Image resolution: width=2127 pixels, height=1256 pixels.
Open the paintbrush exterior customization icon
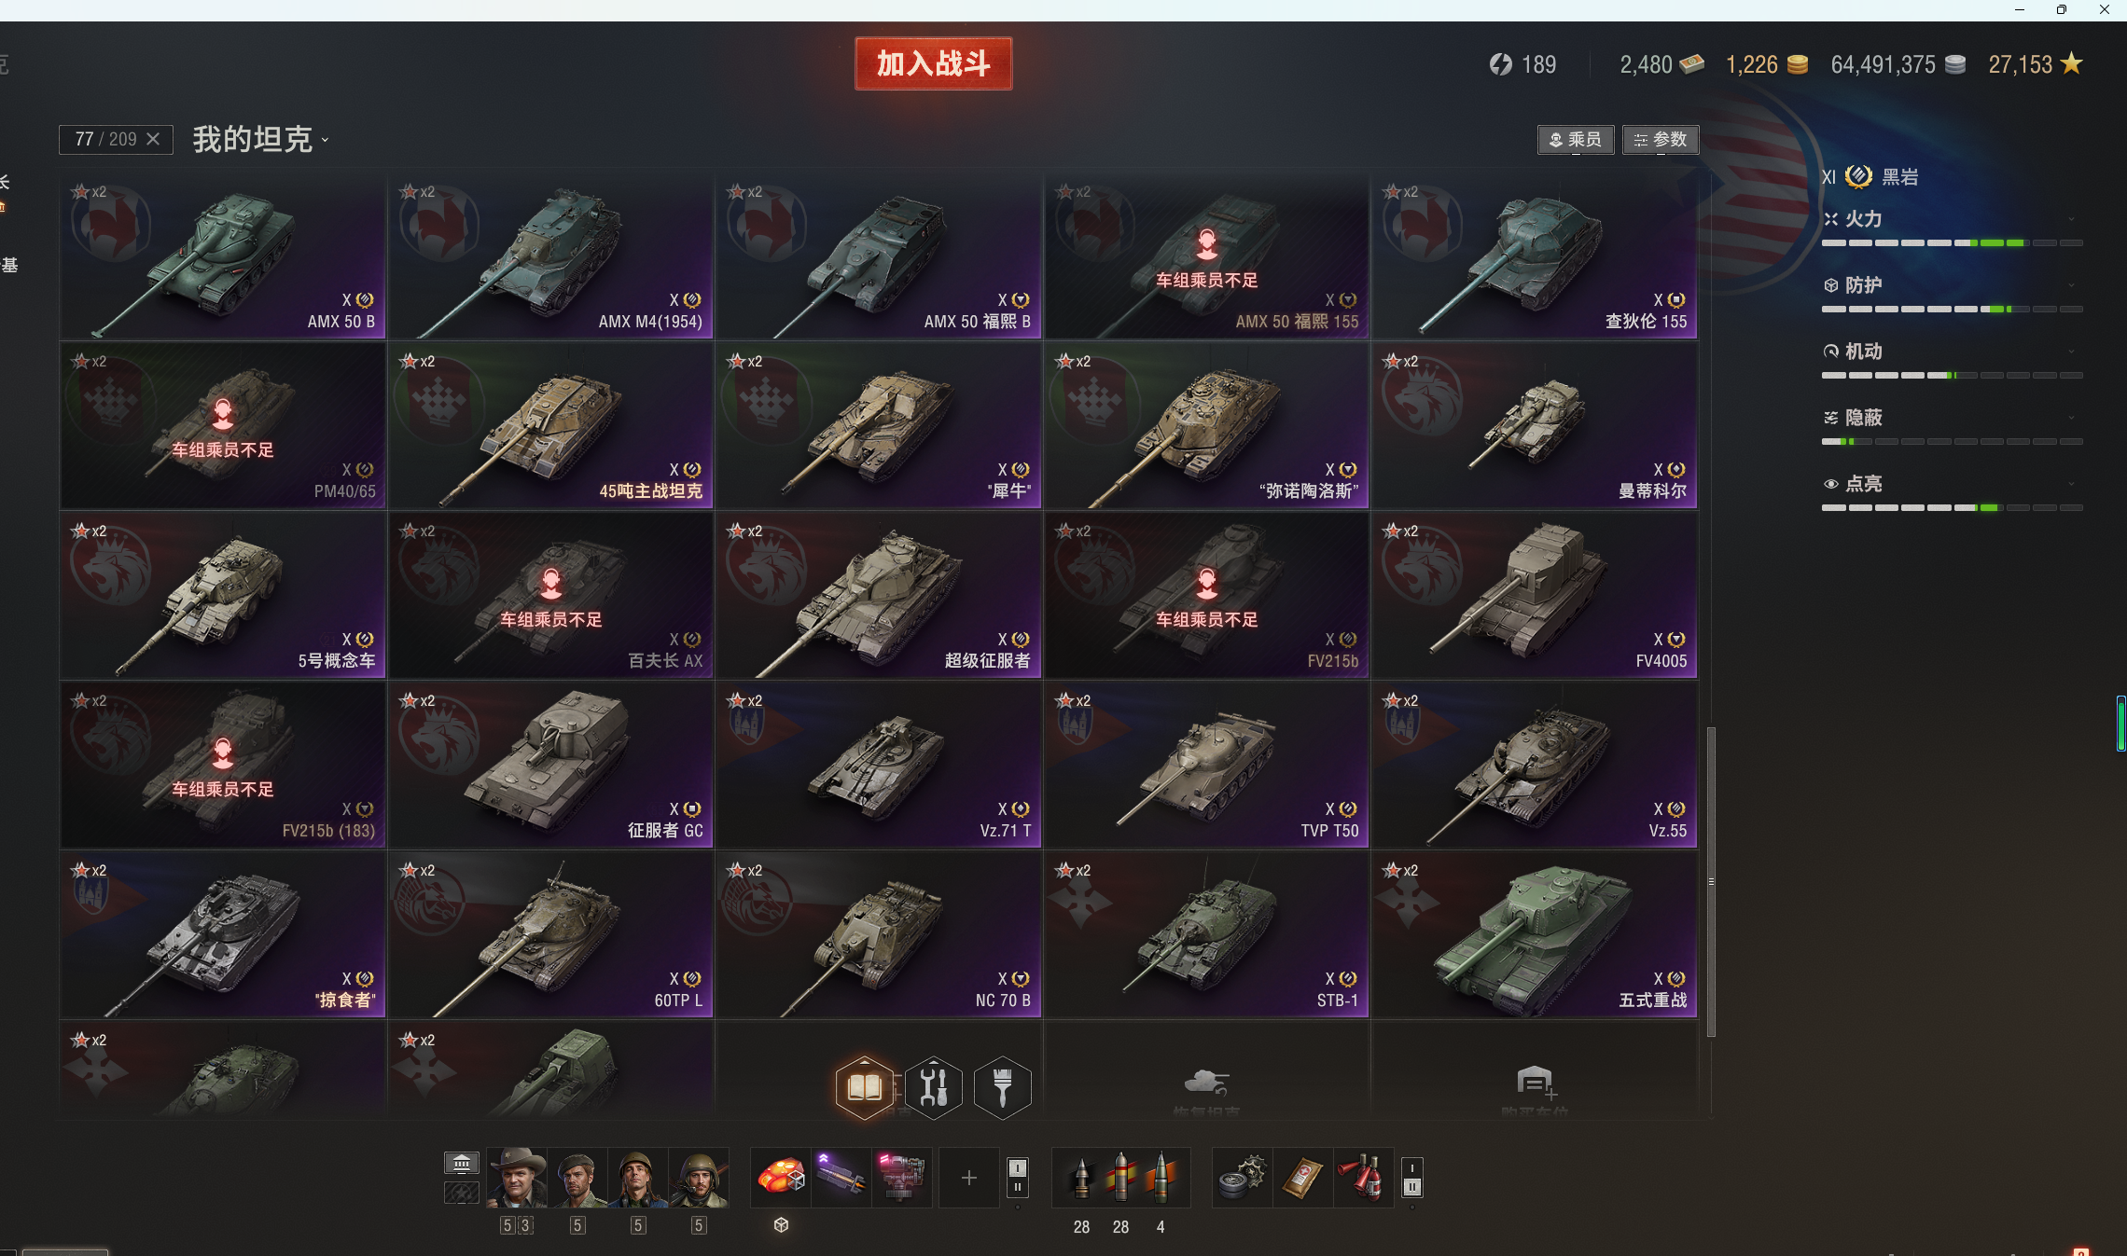pyautogui.click(x=1003, y=1087)
